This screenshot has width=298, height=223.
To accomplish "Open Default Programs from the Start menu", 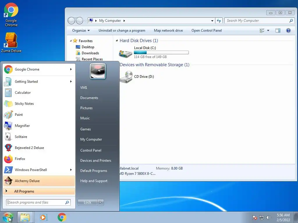I will click(x=94, y=171).
